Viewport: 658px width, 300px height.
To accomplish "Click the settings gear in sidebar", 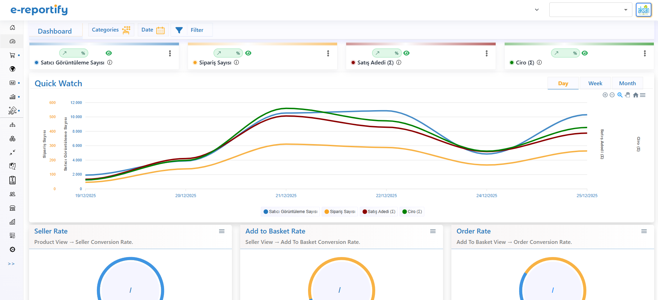I will point(12,249).
